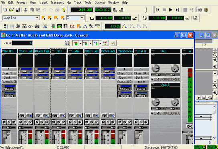Open the Insert menu
Image resolution: width=218 pixels, height=149 pixels.
tap(43, 2)
